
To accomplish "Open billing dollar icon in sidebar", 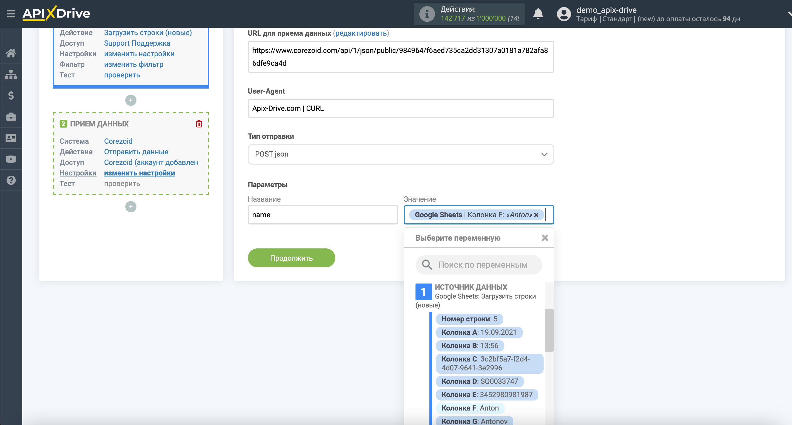I will [11, 96].
